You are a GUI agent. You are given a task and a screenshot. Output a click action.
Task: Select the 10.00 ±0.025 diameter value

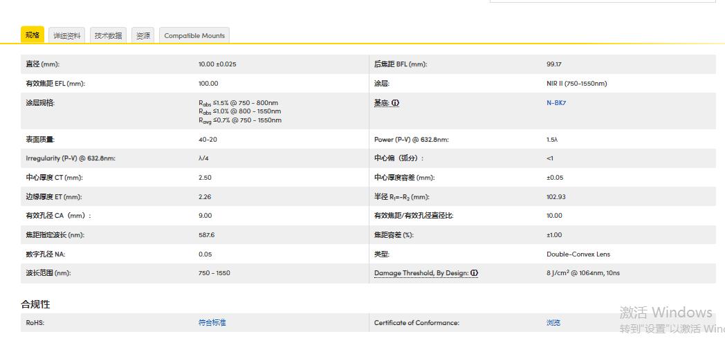point(217,64)
